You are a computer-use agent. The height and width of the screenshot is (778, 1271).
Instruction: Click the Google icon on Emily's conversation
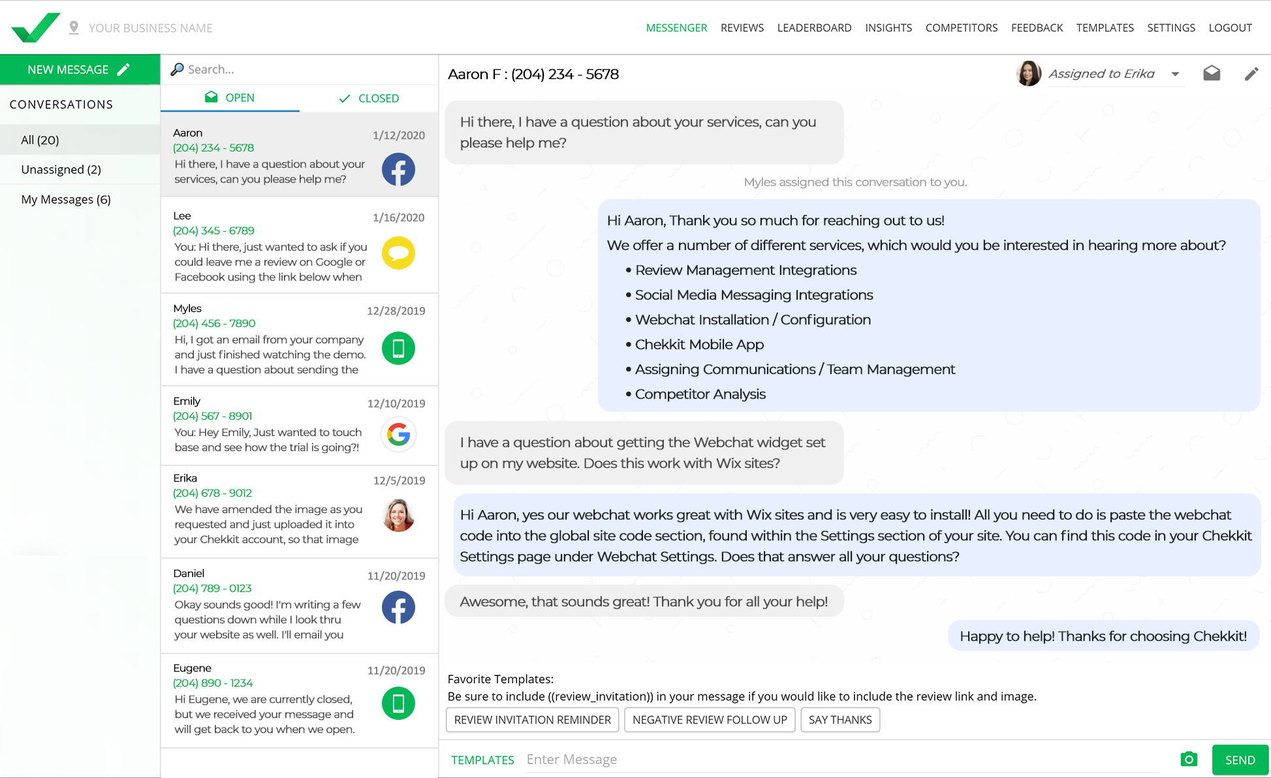click(398, 435)
